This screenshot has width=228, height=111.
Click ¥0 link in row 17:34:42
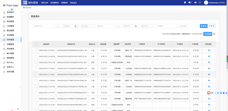(x=209, y=99)
